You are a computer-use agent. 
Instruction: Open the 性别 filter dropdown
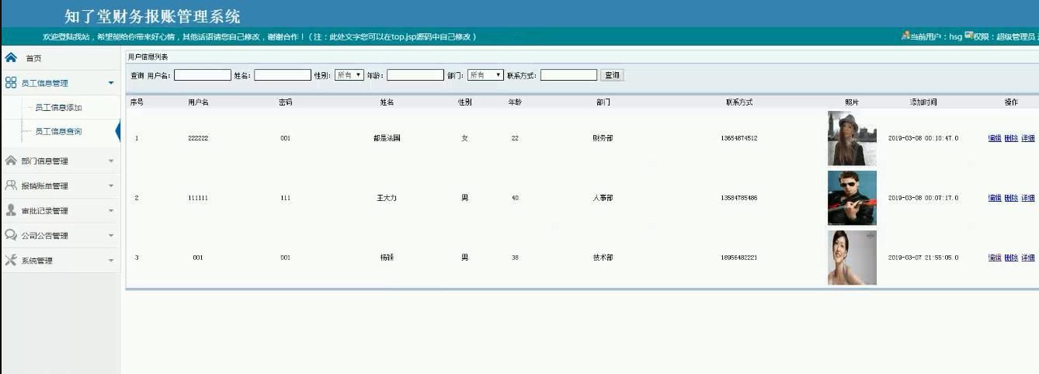click(349, 75)
